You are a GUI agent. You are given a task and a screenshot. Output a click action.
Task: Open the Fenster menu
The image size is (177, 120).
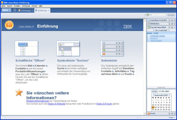(x=34, y=6)
